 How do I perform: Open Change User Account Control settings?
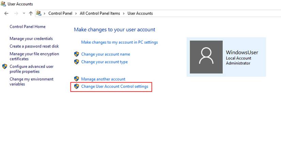click(114, 87)
